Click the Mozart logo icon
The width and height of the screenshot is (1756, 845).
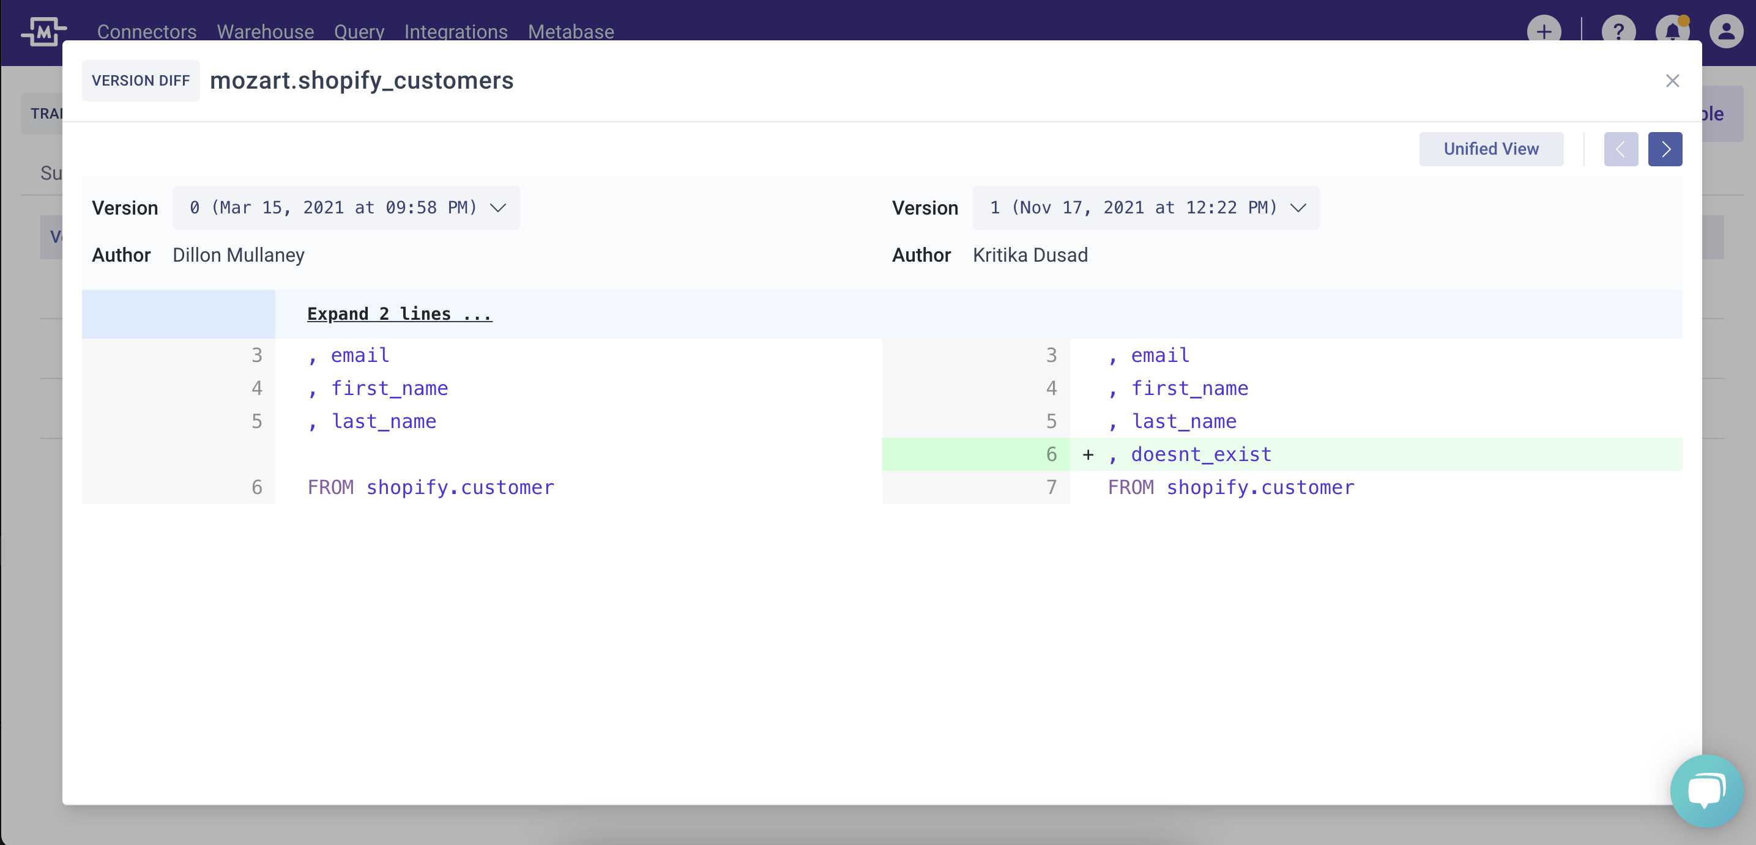[x=43, y=31]
